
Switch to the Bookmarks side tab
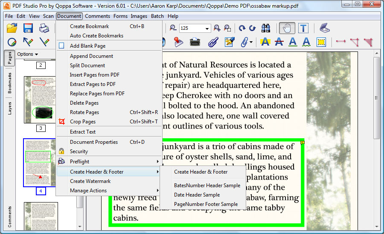coord(9,83)
